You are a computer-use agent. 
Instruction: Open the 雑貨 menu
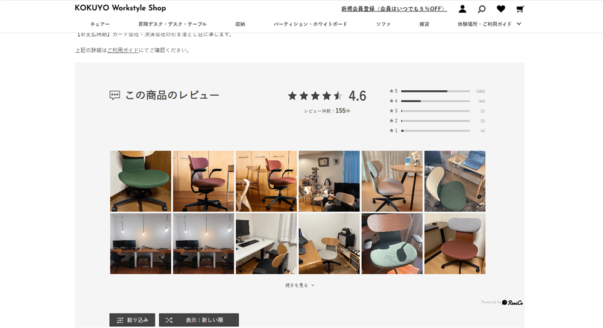click(x=424, y=24)
